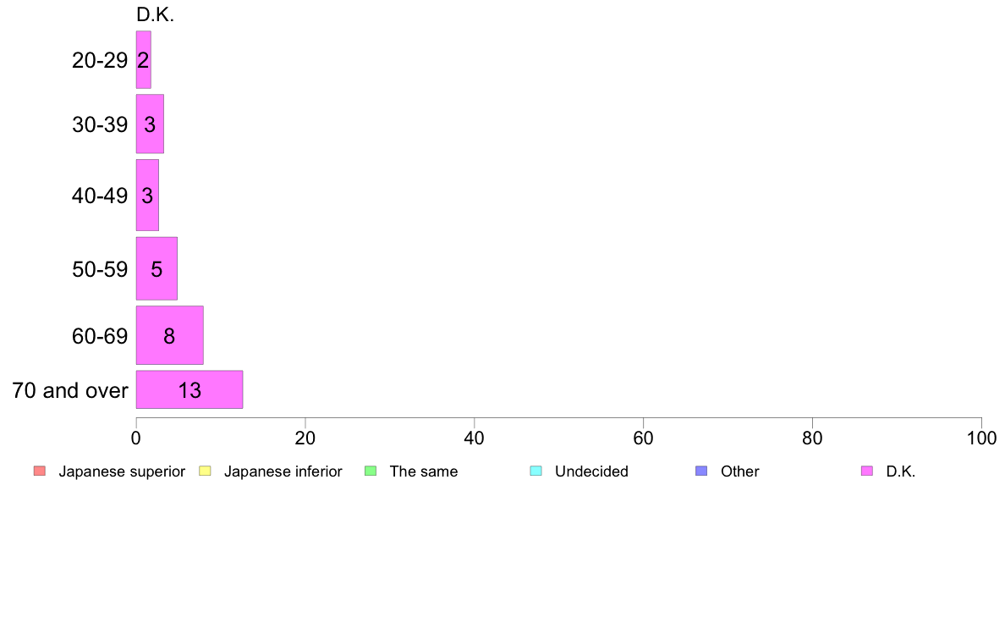Image resolution: width=1005 pixels, height=623 pixels.
Task: Select the 70 and over bar
Action: (x=189, y=389)
